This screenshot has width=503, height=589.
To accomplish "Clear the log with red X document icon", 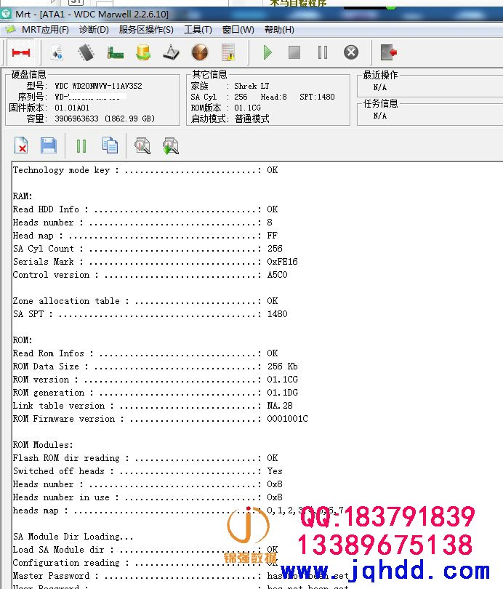I will pos(21,146).
